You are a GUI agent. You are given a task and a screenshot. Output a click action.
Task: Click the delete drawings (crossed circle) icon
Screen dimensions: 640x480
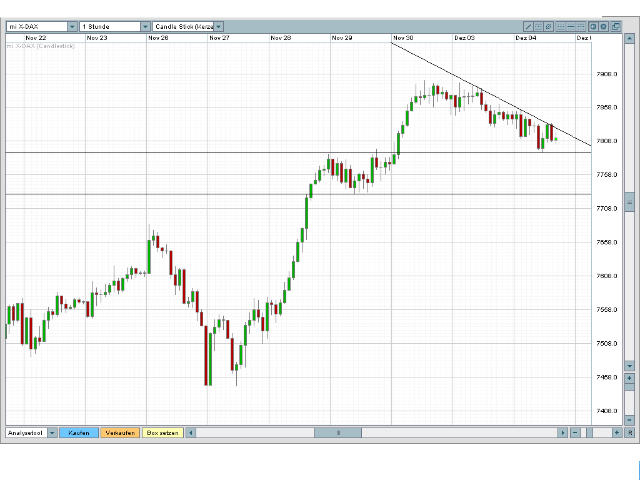coord(549,26)
